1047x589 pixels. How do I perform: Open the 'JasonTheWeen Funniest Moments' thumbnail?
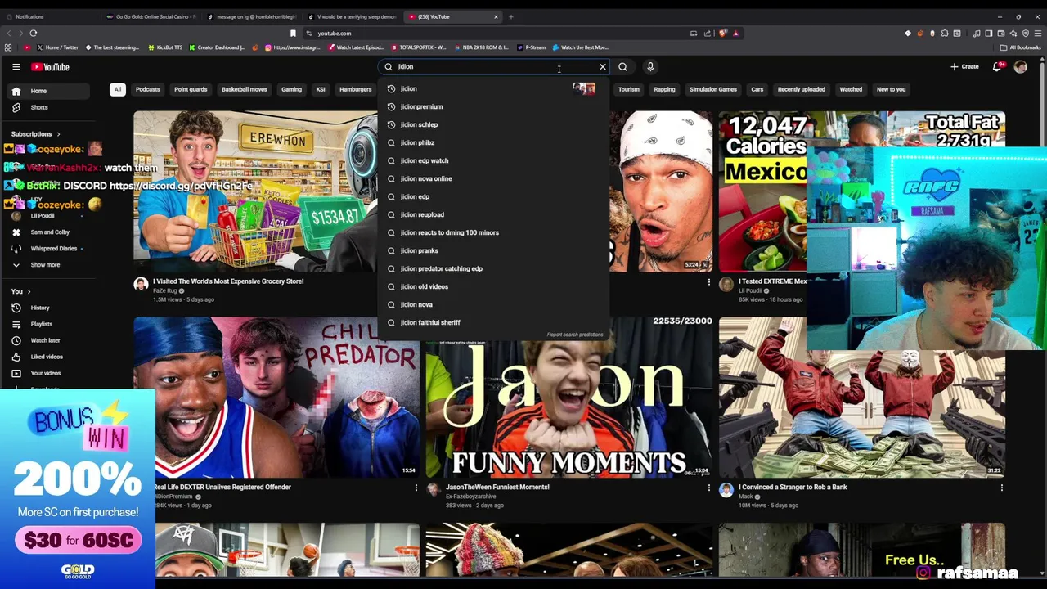[x=568, y=397]
